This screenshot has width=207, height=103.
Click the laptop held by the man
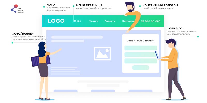158,55
